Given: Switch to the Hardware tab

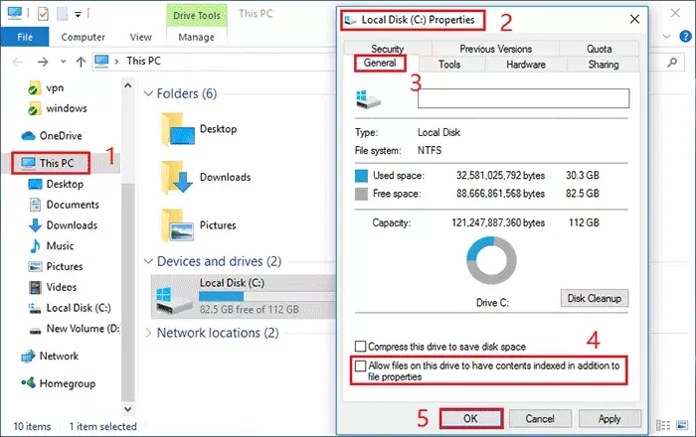Looking at the screenshot, I should pyautogui.click(x=526, y=65).
